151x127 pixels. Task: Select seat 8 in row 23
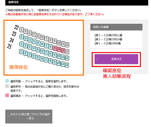pos(51,47)
